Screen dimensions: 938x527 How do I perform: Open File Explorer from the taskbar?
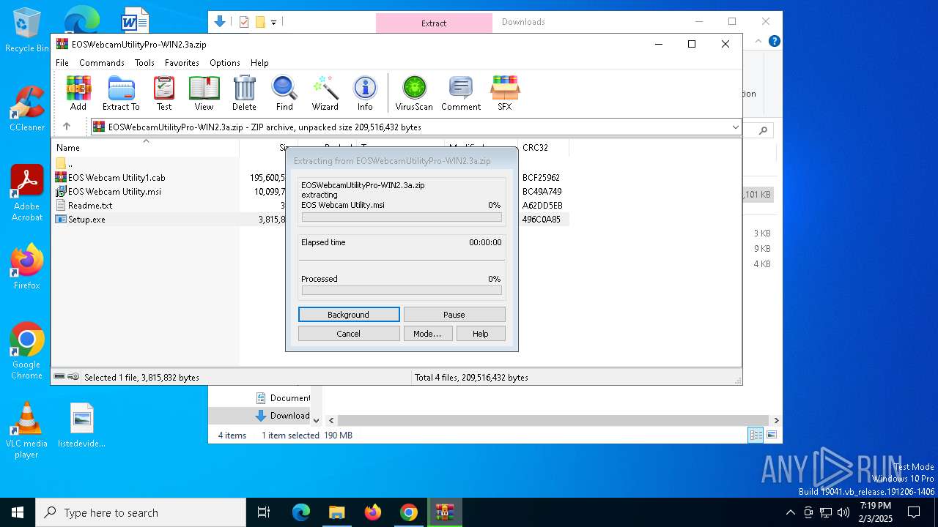pyautogui.click(x=336, y=512)
